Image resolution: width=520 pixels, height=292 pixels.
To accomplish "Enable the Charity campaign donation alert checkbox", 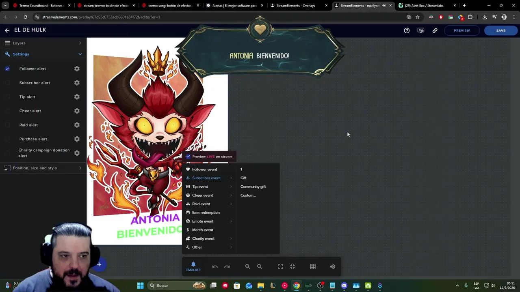I will point(7,153).
